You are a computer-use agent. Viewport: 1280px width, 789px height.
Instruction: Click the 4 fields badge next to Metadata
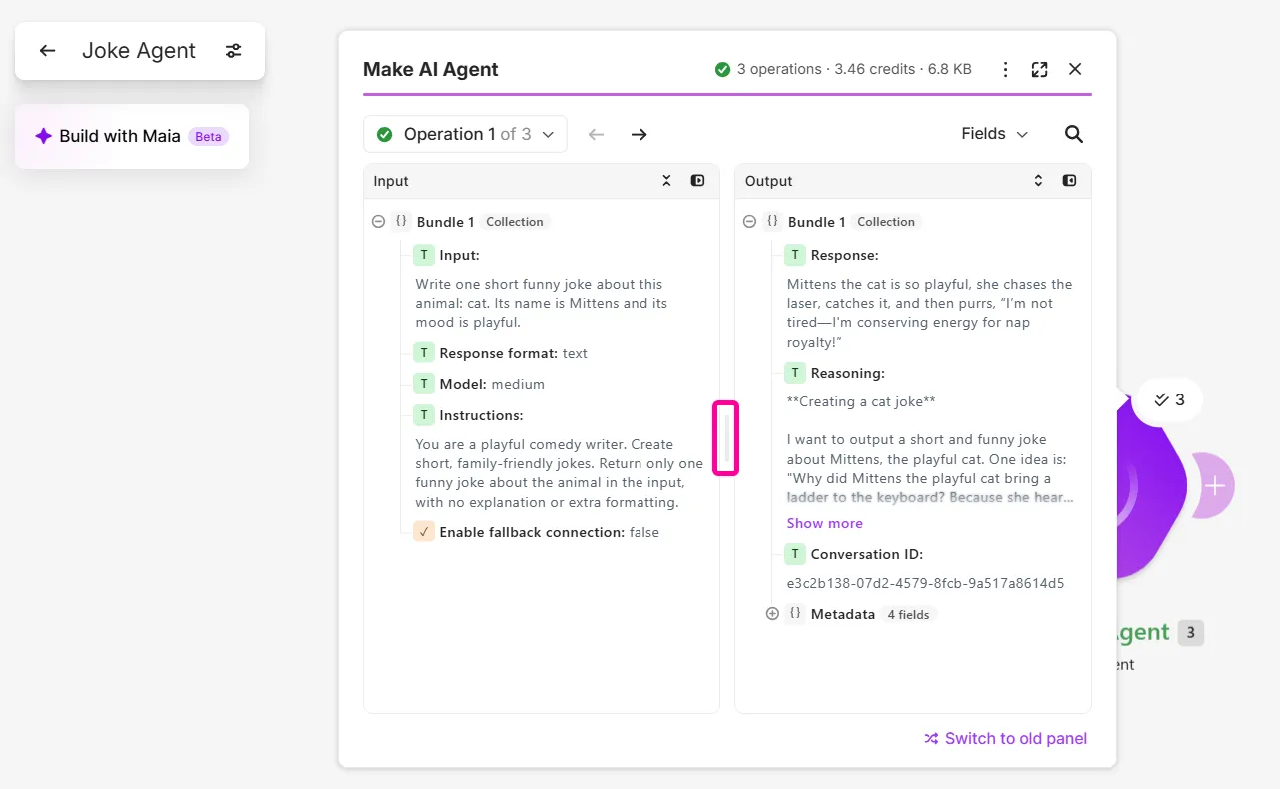click(x=908, y=614)
